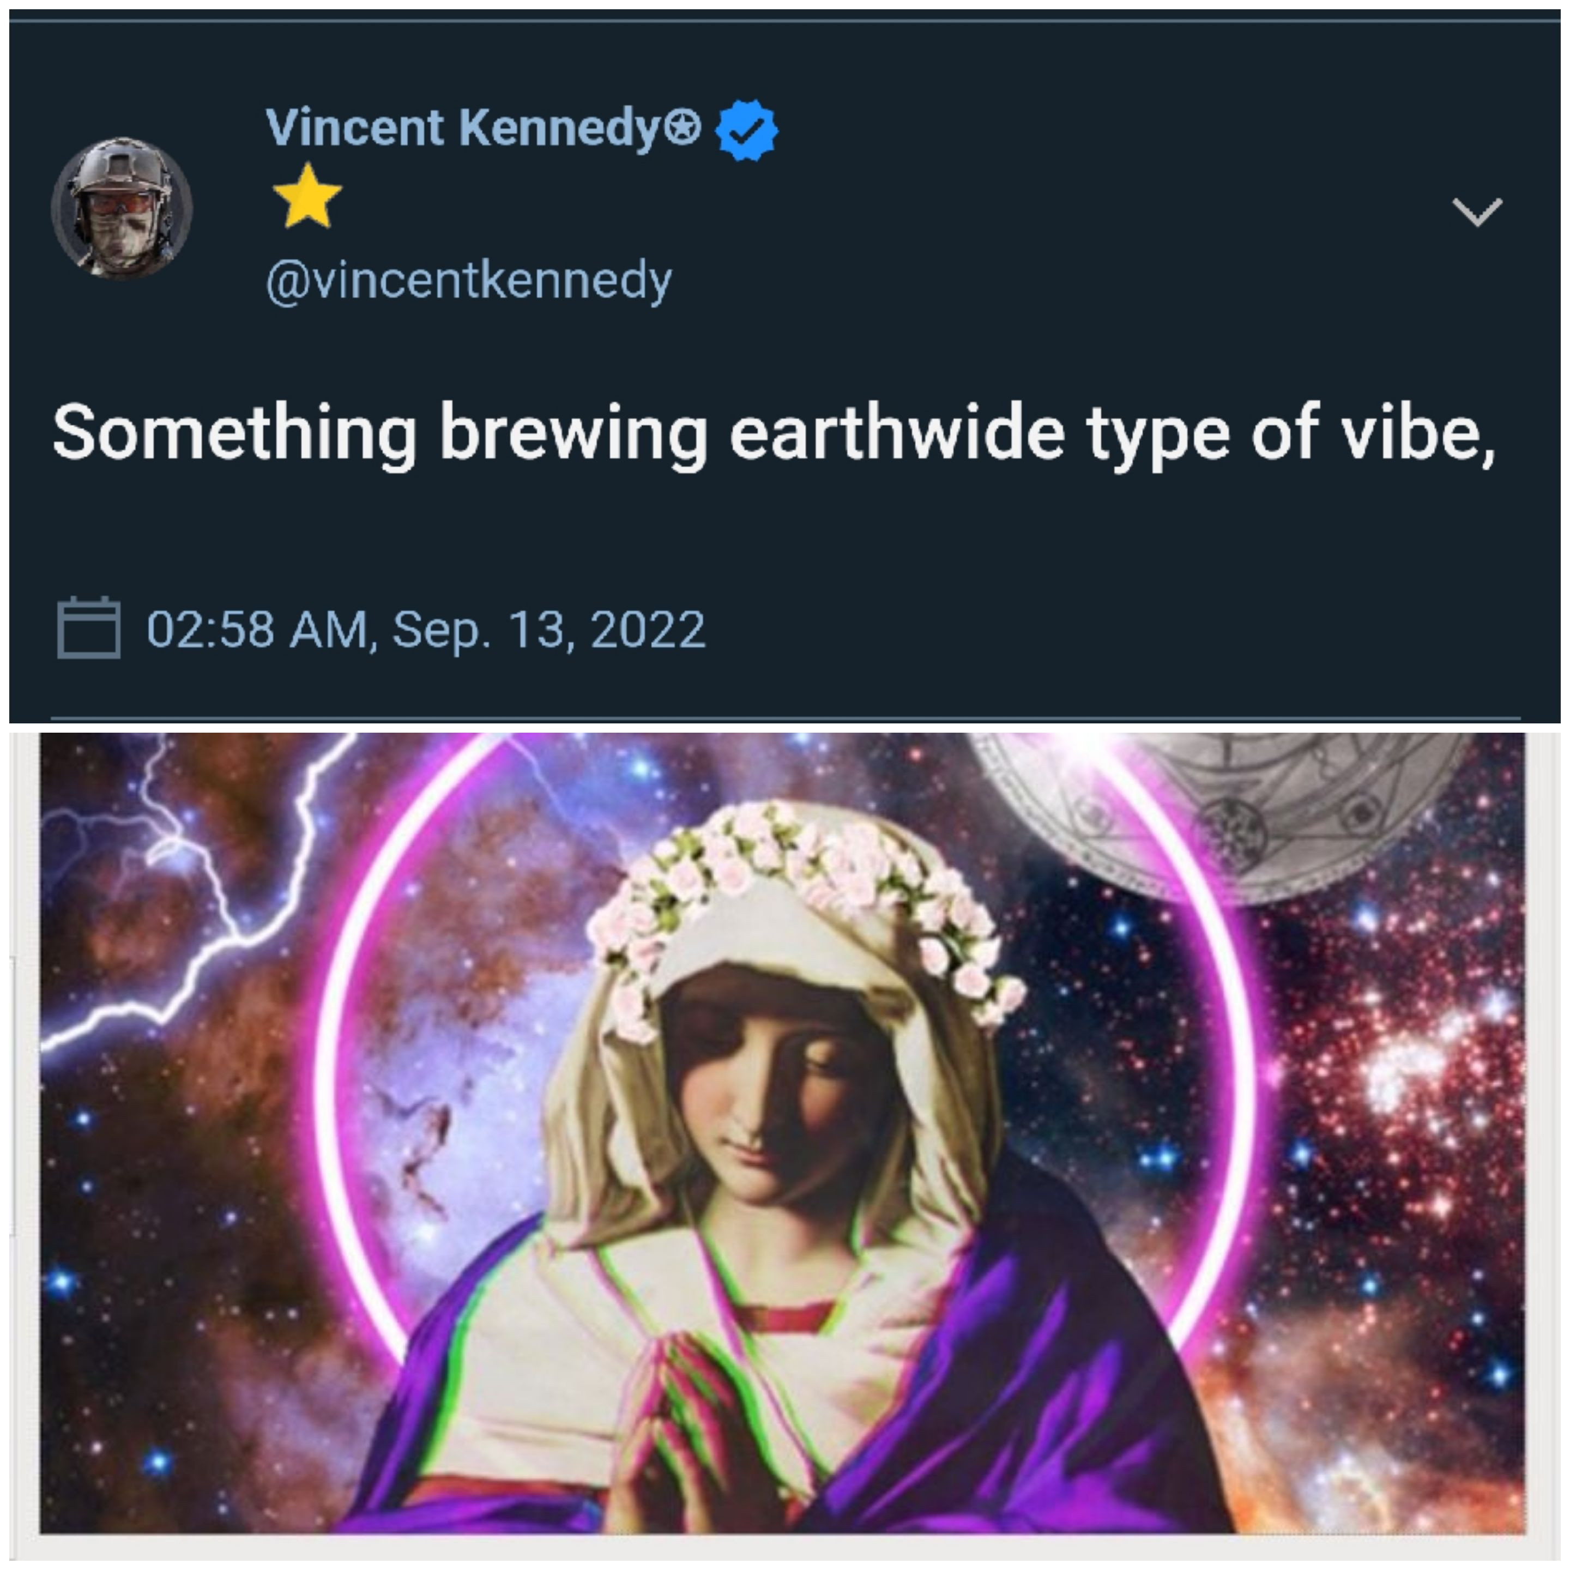Open the Vincent Kennedy display name
The height and width of the screenshot is (1570, 1570).
[x=462, y=128]
